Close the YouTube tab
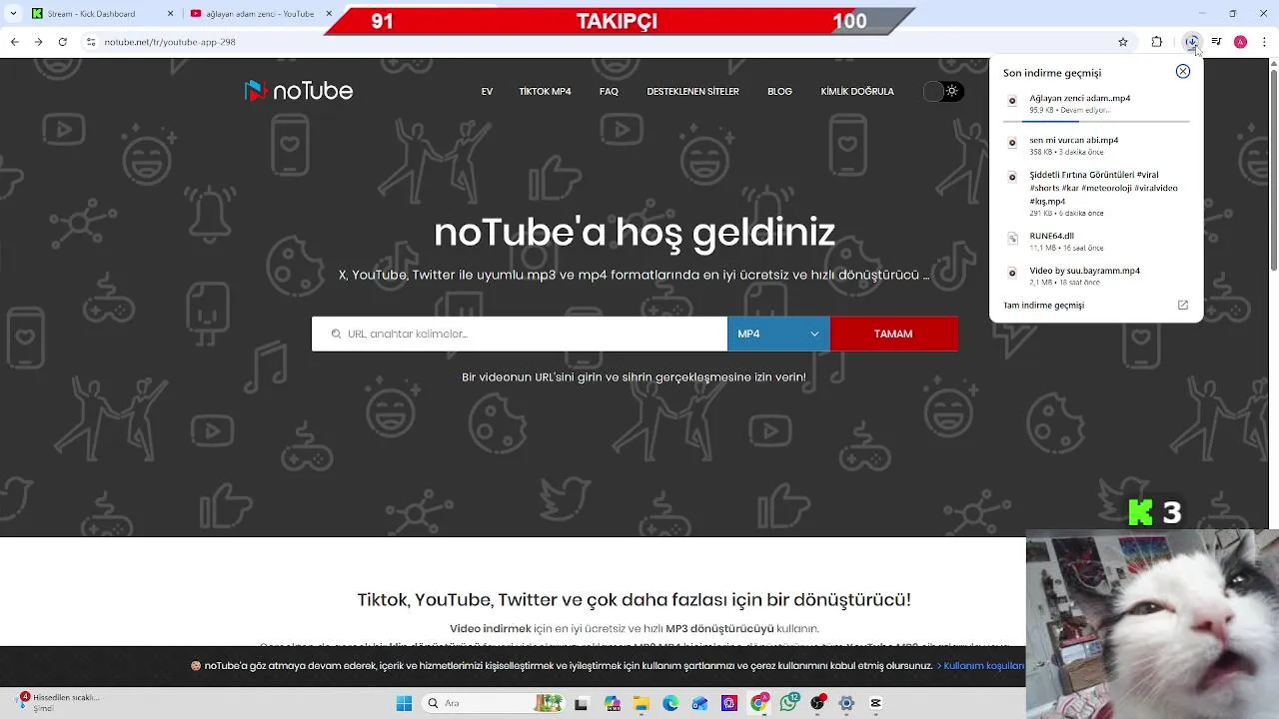1279x719 pixels. (329, 14)
